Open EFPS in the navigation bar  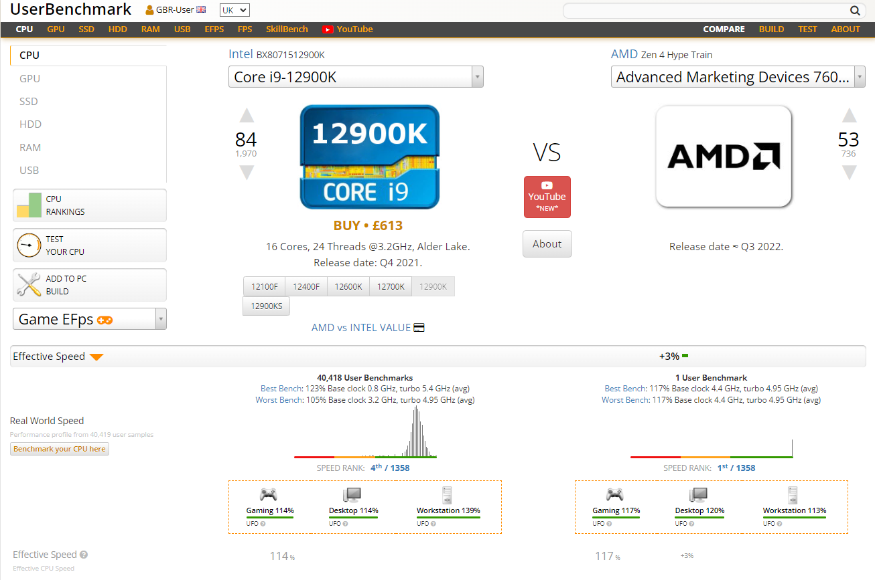pyautogui.click(x=214, y=29)
